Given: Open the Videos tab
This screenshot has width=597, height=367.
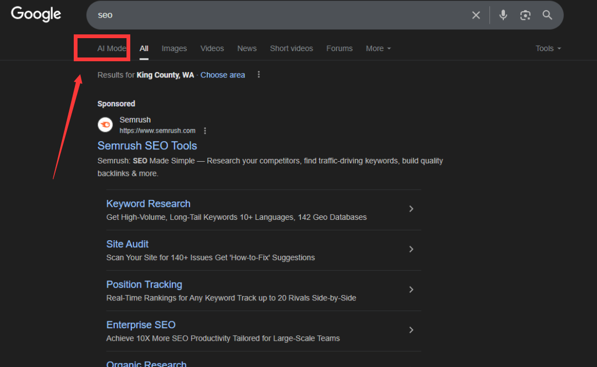Looking at the screenshot, I should click(212, 48).
